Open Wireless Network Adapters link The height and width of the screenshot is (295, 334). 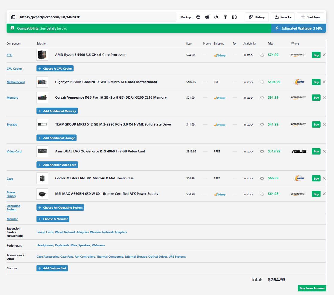(x=108, y=232)
